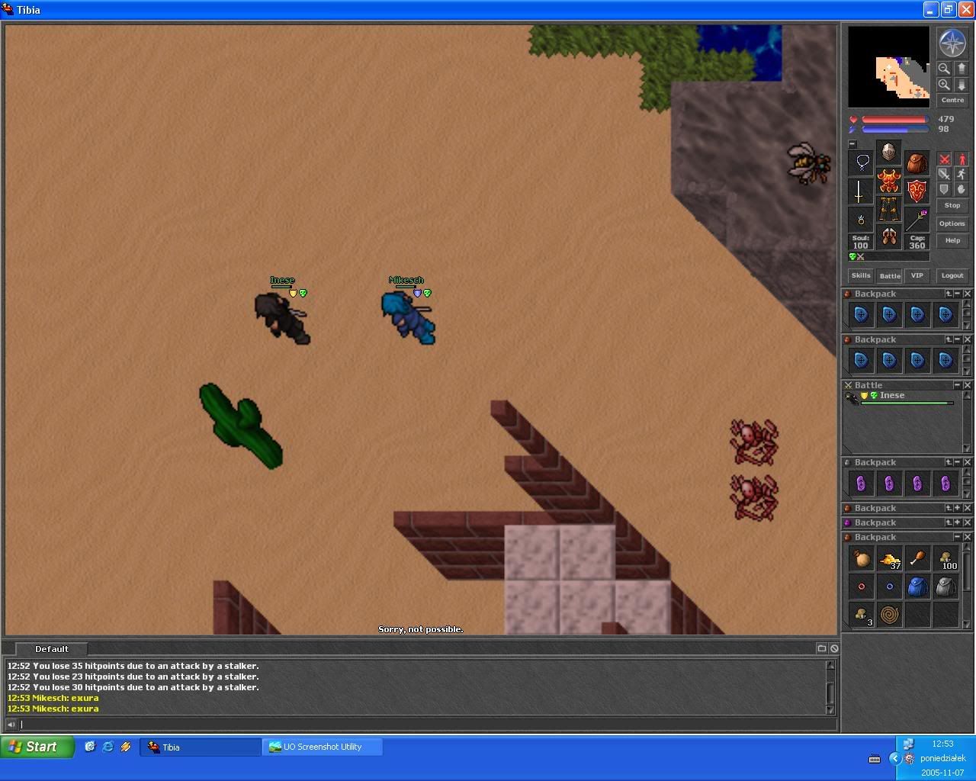Click the sword weapon slot
The height and width of the screenshot is (781, 976).
(861, 191)
